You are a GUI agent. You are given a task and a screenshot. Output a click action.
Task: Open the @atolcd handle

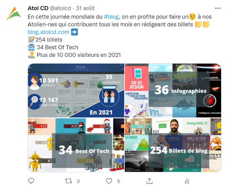tap(60, 8)
